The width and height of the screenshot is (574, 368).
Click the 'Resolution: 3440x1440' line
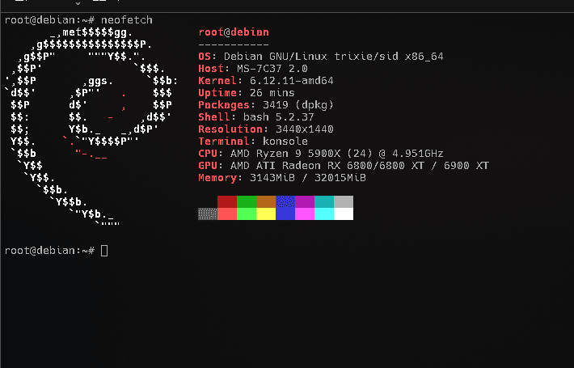pos(266,129)
